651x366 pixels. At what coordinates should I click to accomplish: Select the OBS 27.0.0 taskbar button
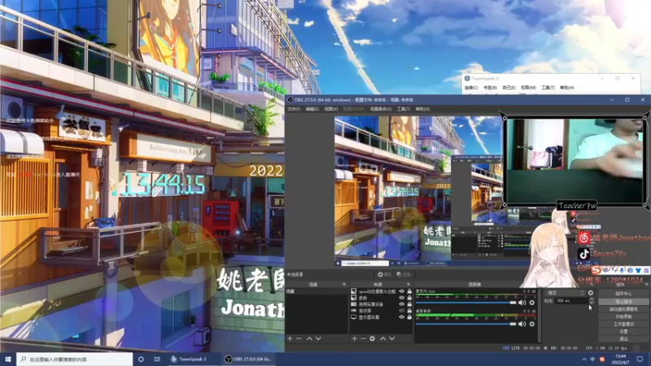(x=248, y=359)
